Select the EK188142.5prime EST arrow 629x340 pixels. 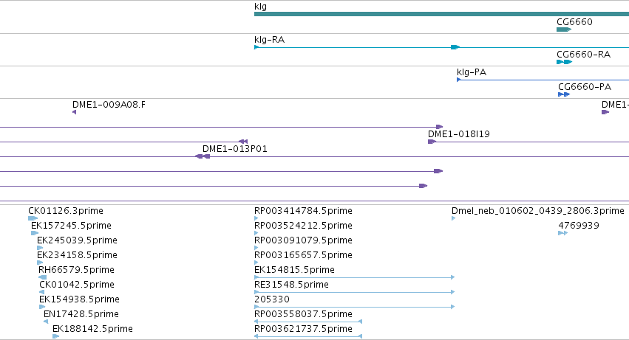55,336
